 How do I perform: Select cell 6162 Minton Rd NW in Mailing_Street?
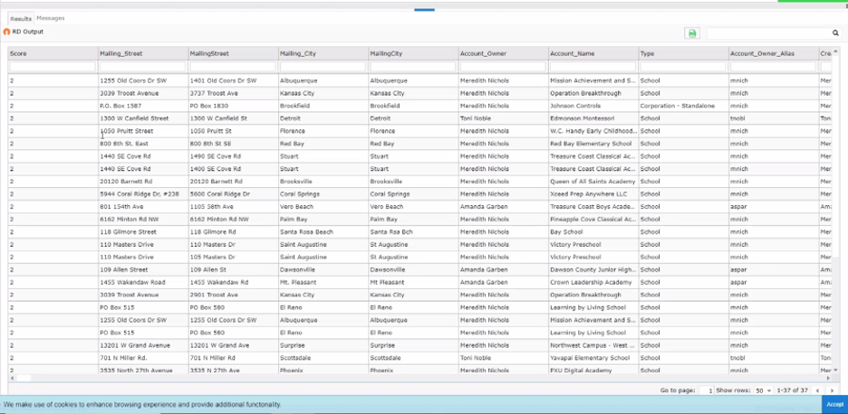143,219
